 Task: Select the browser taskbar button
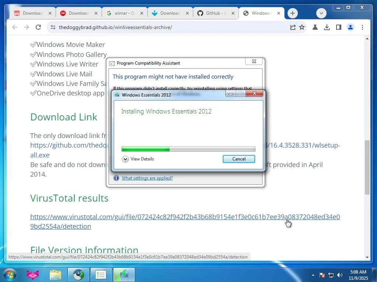(x=78, y=275)
